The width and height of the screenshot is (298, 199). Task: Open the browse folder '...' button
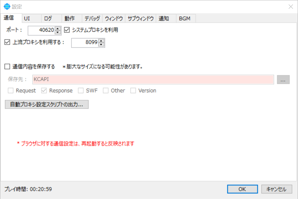[x=283, y=79]
